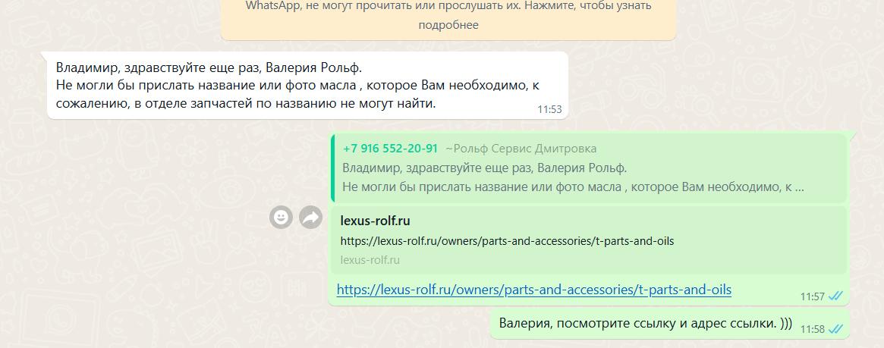
Task: Open the blue lexus-rolf.ru parts-and-oils hyperlink
Action: 534,290
